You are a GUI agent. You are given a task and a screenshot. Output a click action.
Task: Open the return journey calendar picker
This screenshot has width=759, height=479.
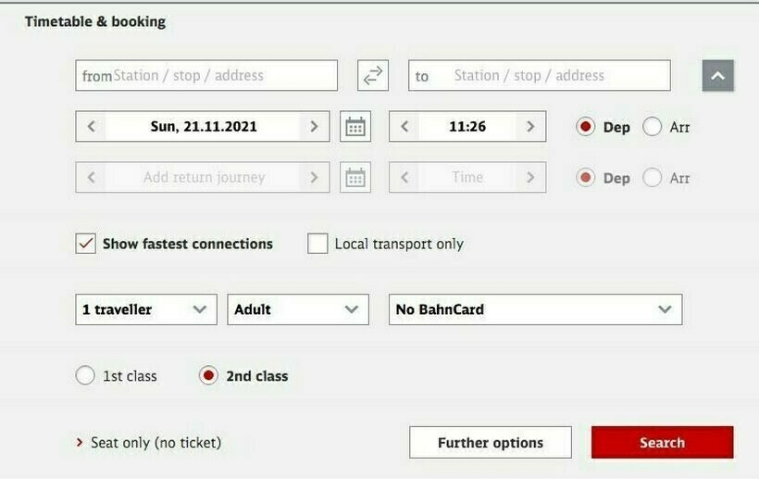click(355, 178)
